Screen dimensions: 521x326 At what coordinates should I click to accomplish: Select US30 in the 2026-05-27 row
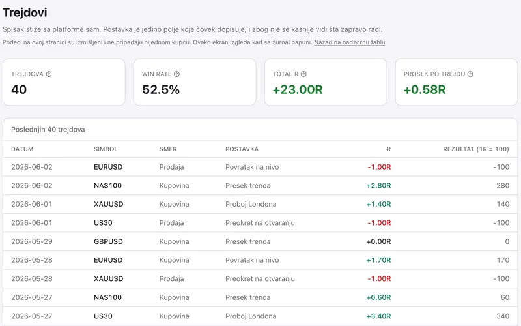pyautogui.click(x=103, y=316)
